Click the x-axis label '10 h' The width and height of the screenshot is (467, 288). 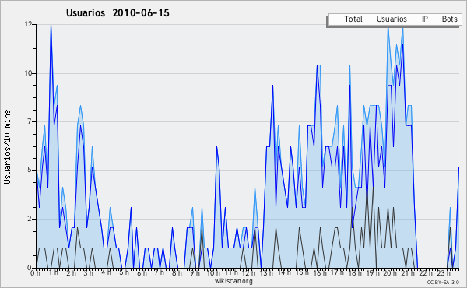click(x=213, y=272)
